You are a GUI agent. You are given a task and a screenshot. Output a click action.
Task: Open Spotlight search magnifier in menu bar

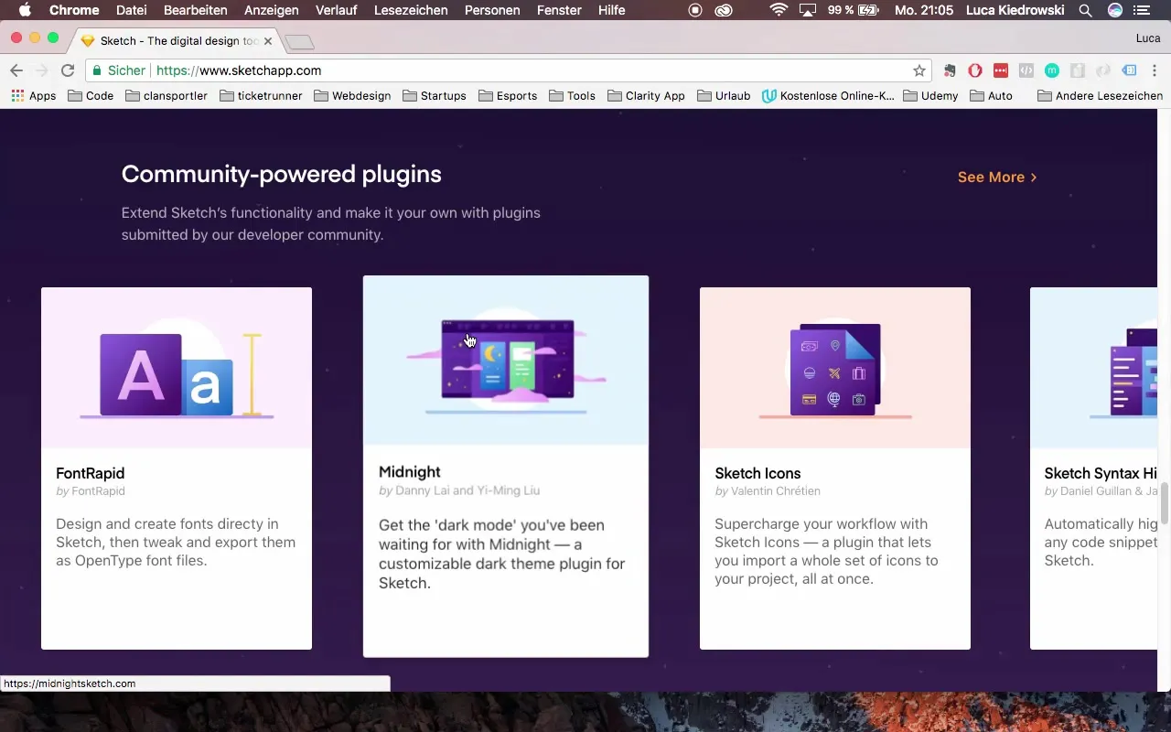1085,10
